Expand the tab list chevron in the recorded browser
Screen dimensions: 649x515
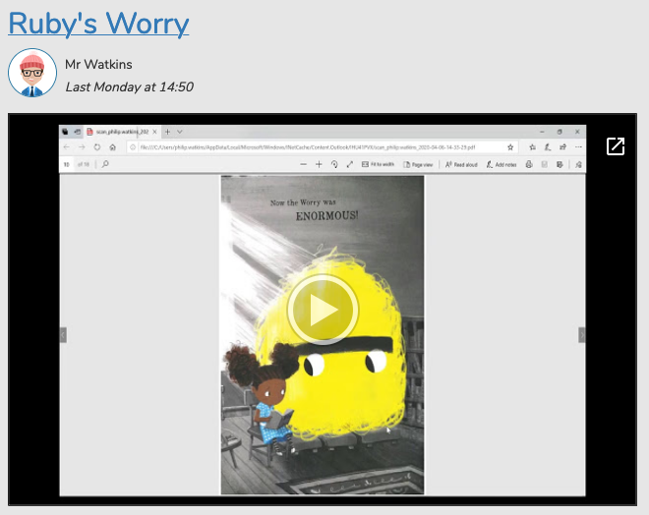tap(180, 132)
